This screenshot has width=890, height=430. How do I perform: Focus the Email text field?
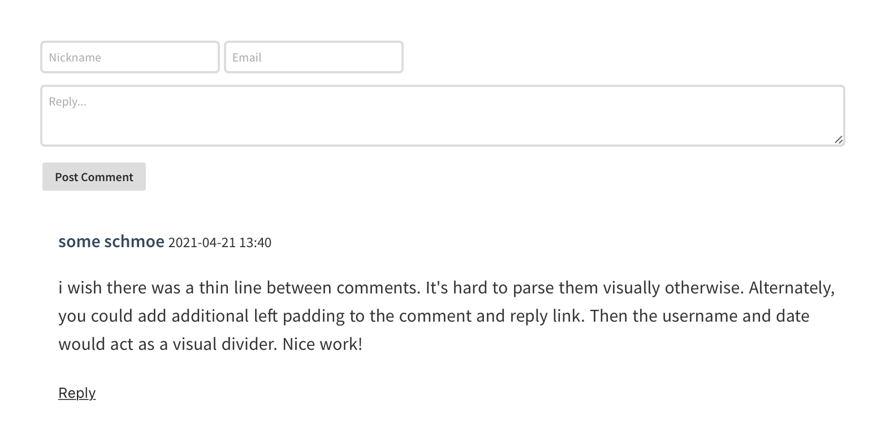[313, 57]
